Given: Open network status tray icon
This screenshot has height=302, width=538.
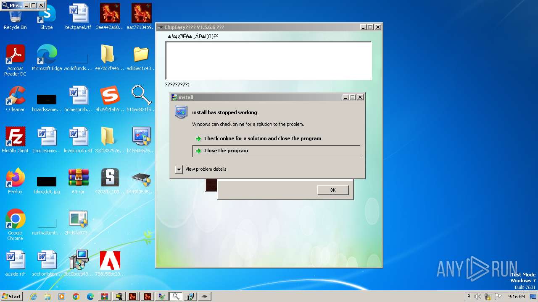Looking at the screenshot, I should [488, 297].
